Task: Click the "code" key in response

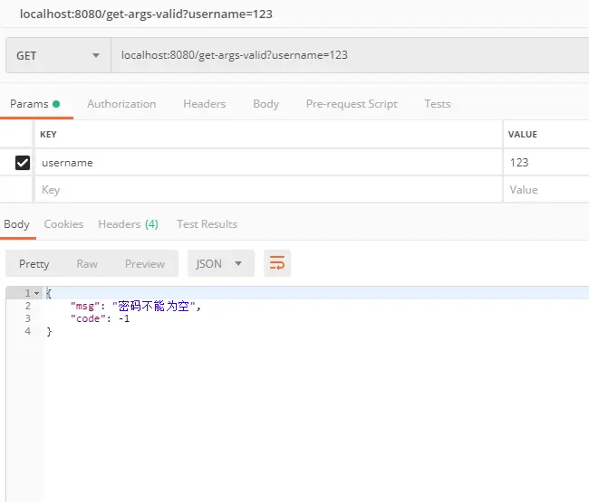Action: 88,318
